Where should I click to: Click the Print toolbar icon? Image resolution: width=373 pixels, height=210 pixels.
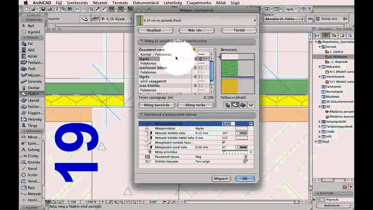[50, 9]
